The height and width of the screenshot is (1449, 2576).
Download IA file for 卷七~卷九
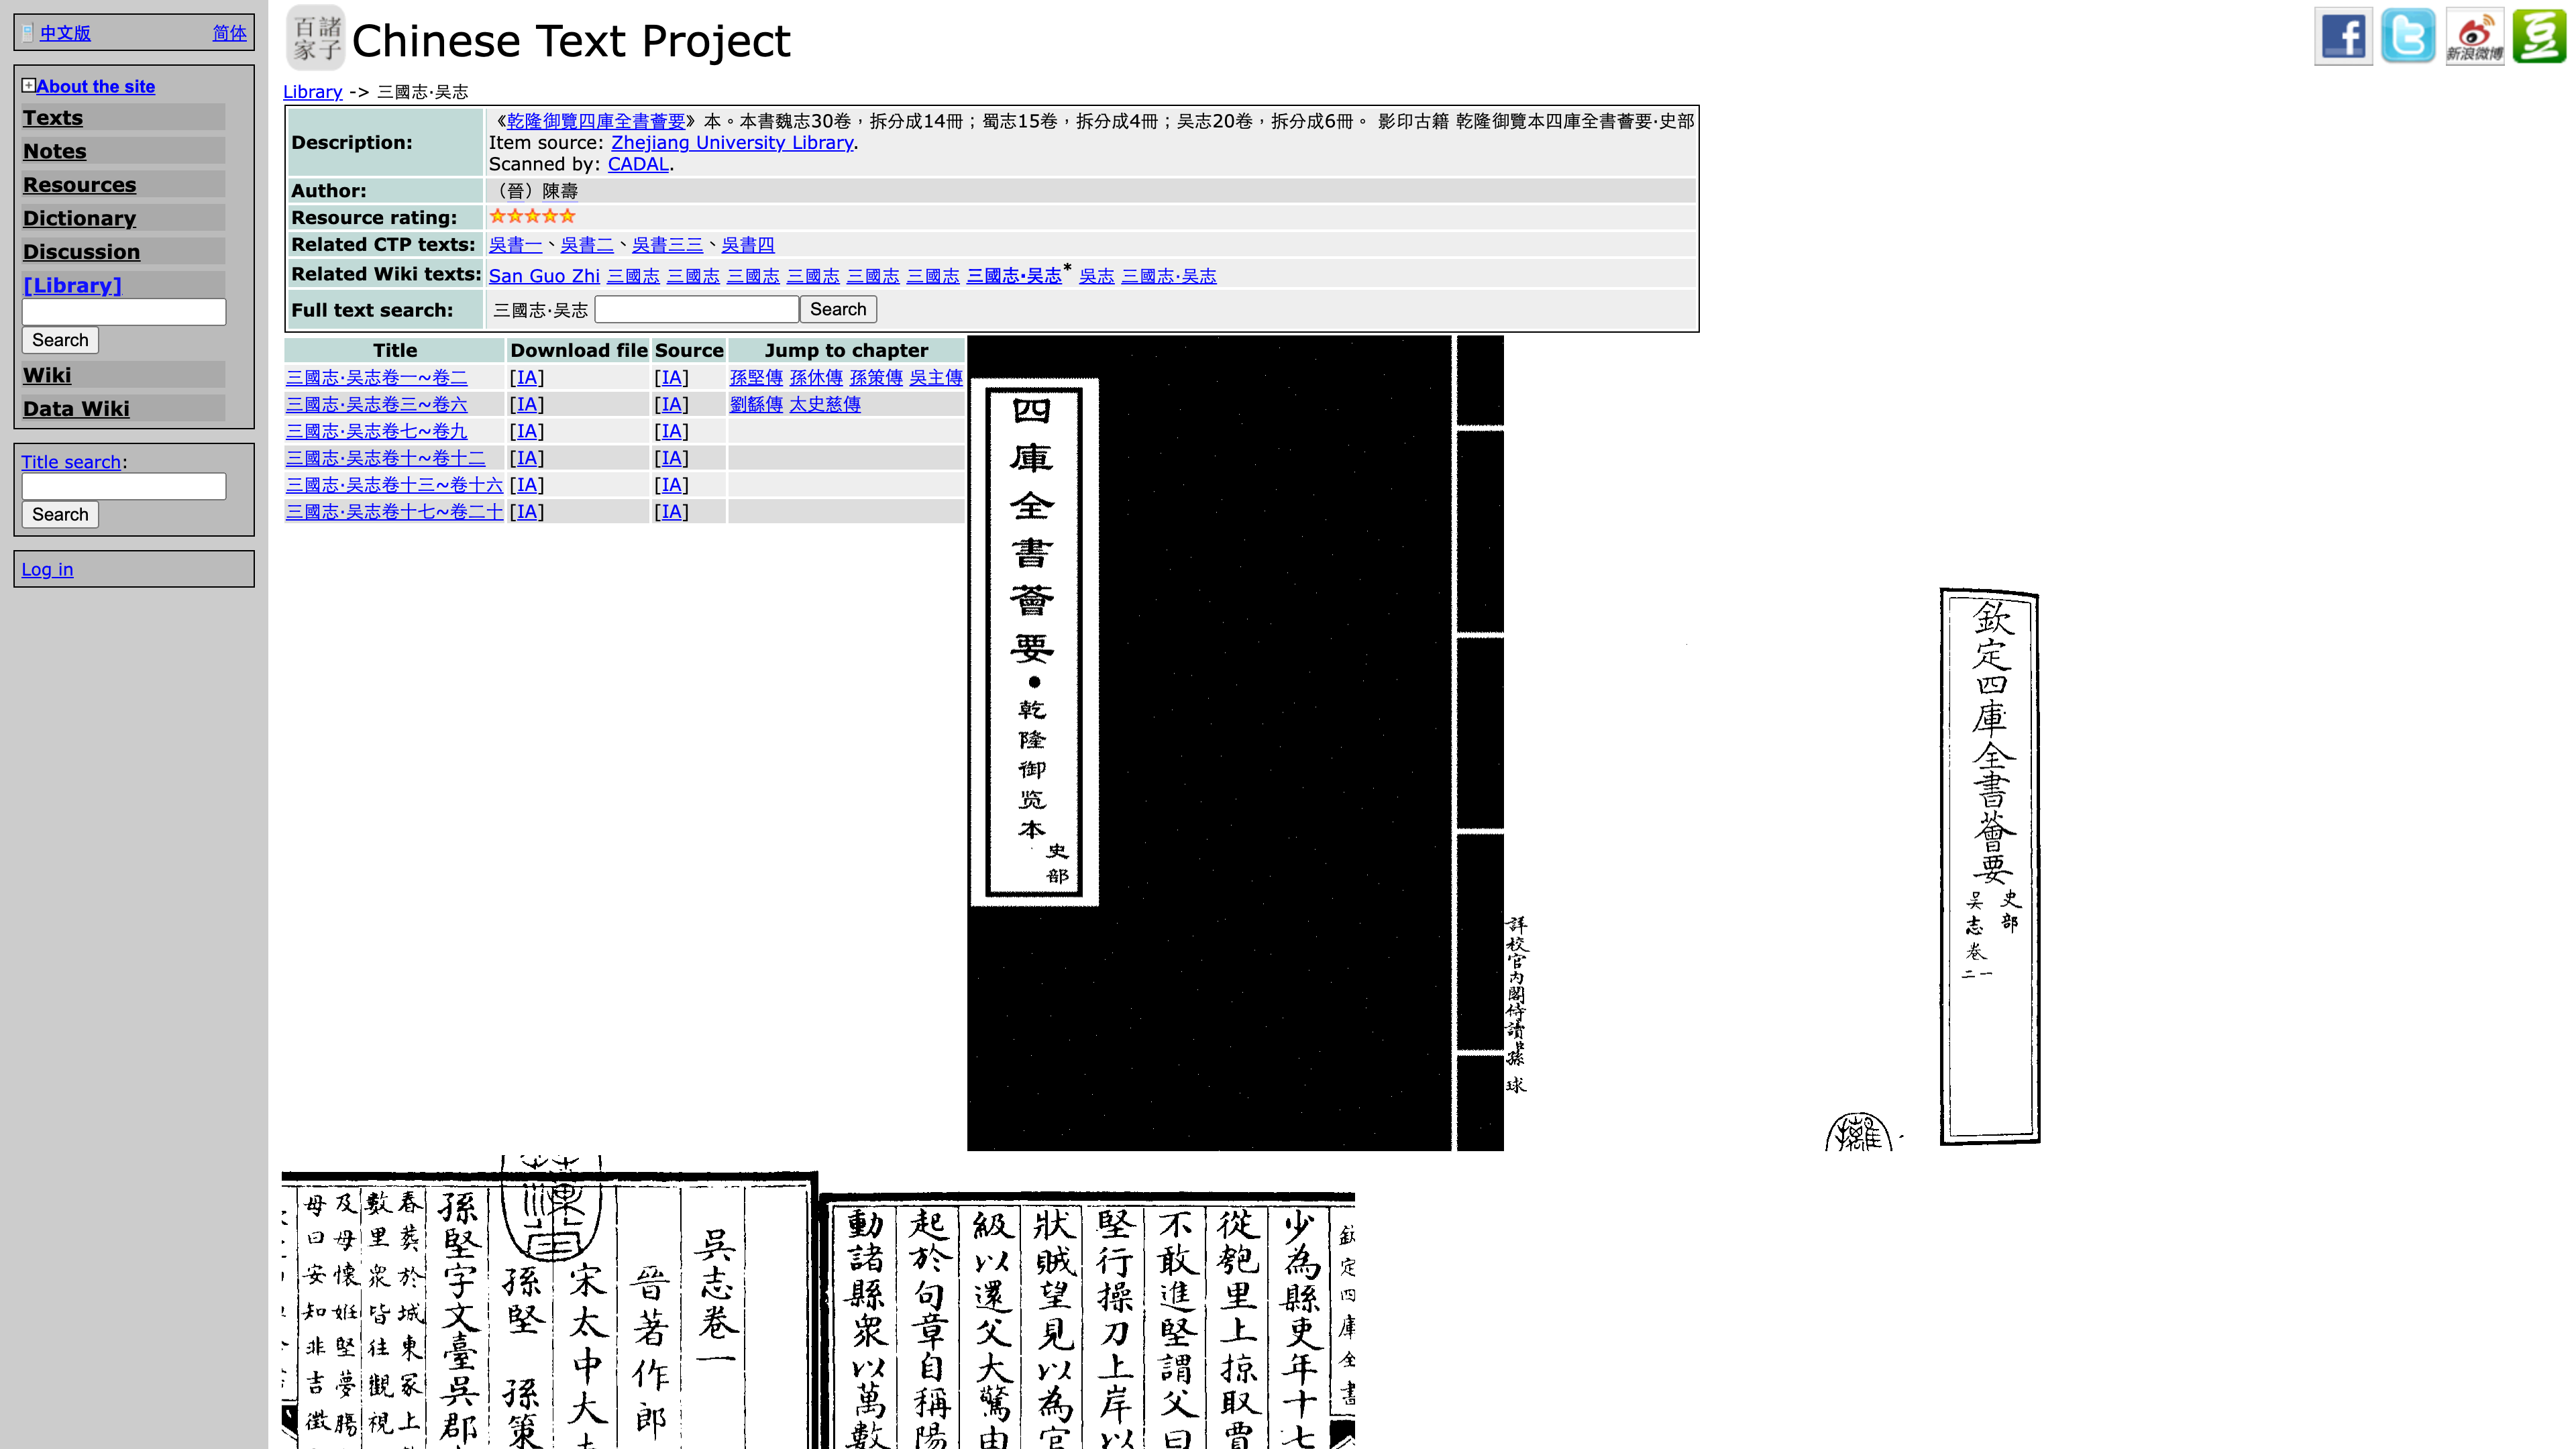(527, 431)
